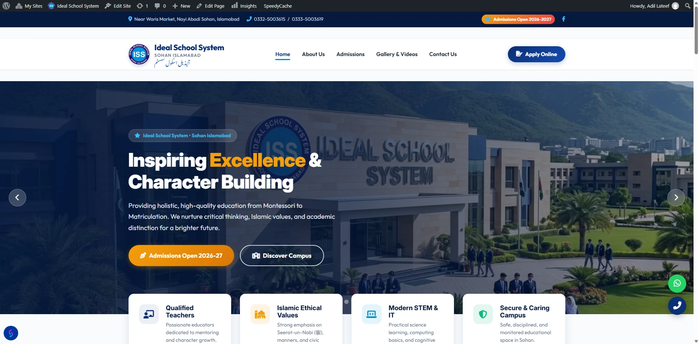
Task: Click the Qualified Teachers icon
Action: coord(149,314)
